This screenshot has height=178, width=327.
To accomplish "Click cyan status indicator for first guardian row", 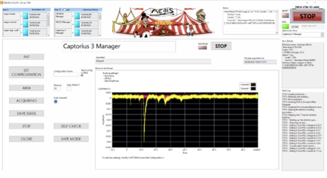I will [x=26, y=16].
